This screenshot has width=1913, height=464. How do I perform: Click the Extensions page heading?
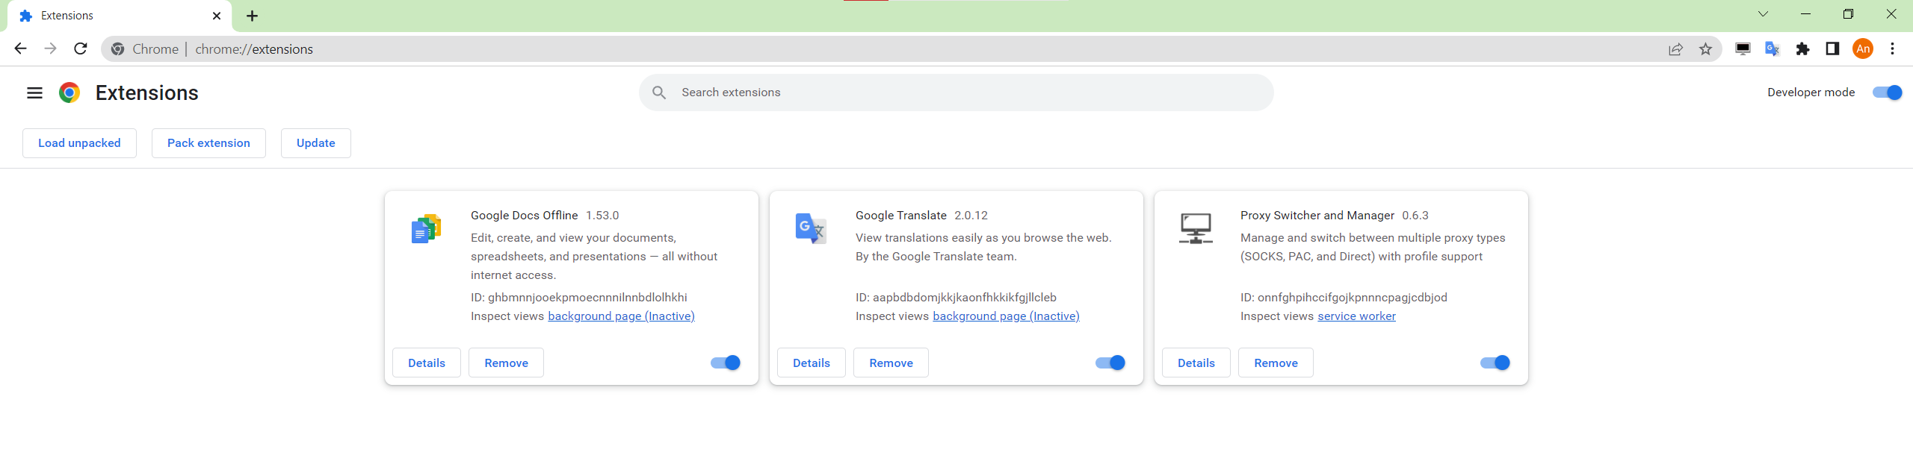click(x=147, y=93)
